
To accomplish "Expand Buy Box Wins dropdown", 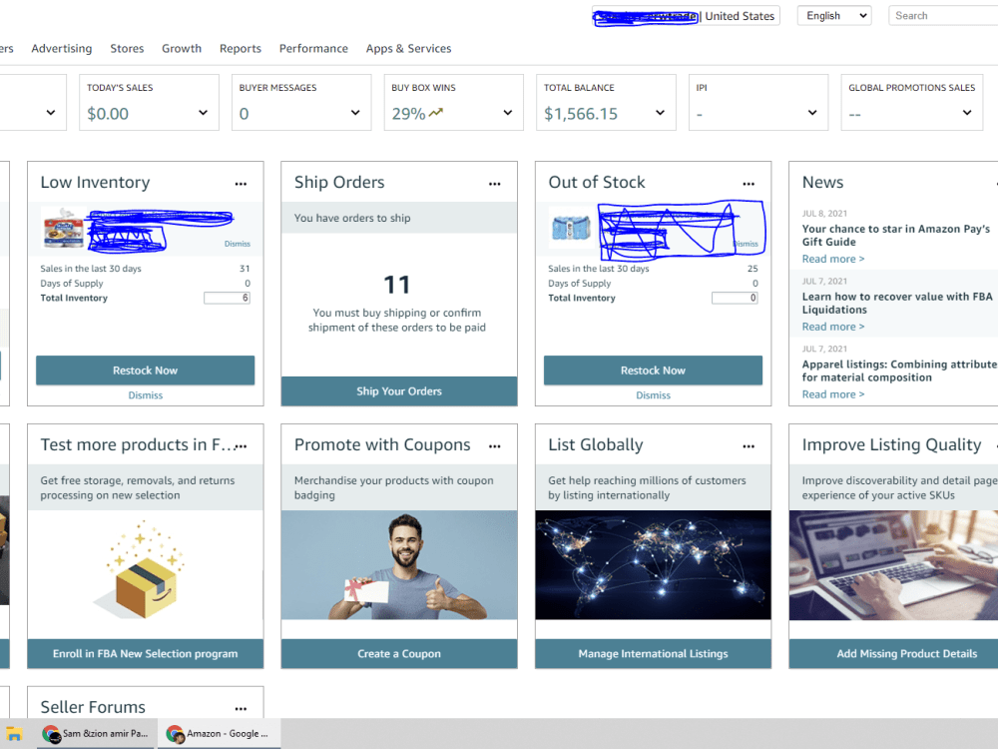I will 508,113.
